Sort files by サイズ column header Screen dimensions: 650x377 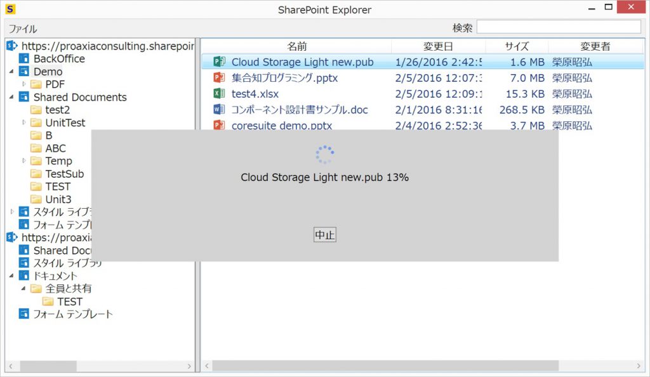coord(517,46)
